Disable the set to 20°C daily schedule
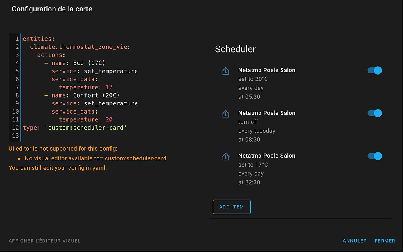 tap(374, 70)
